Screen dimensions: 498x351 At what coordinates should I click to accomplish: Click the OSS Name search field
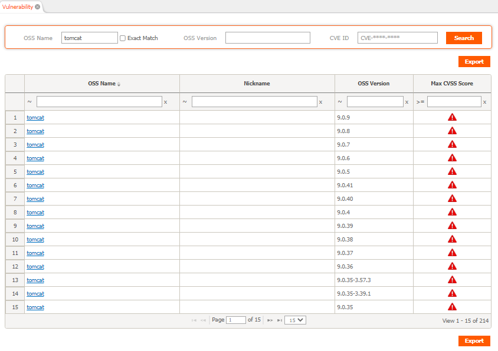90,38
